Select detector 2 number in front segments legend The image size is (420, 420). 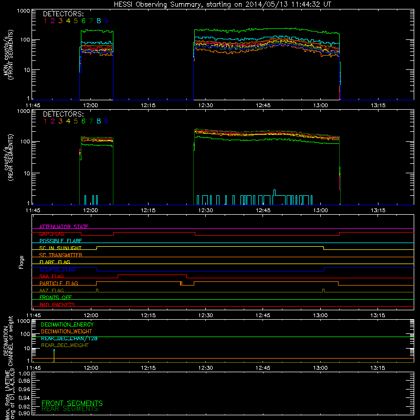[53, 21]
